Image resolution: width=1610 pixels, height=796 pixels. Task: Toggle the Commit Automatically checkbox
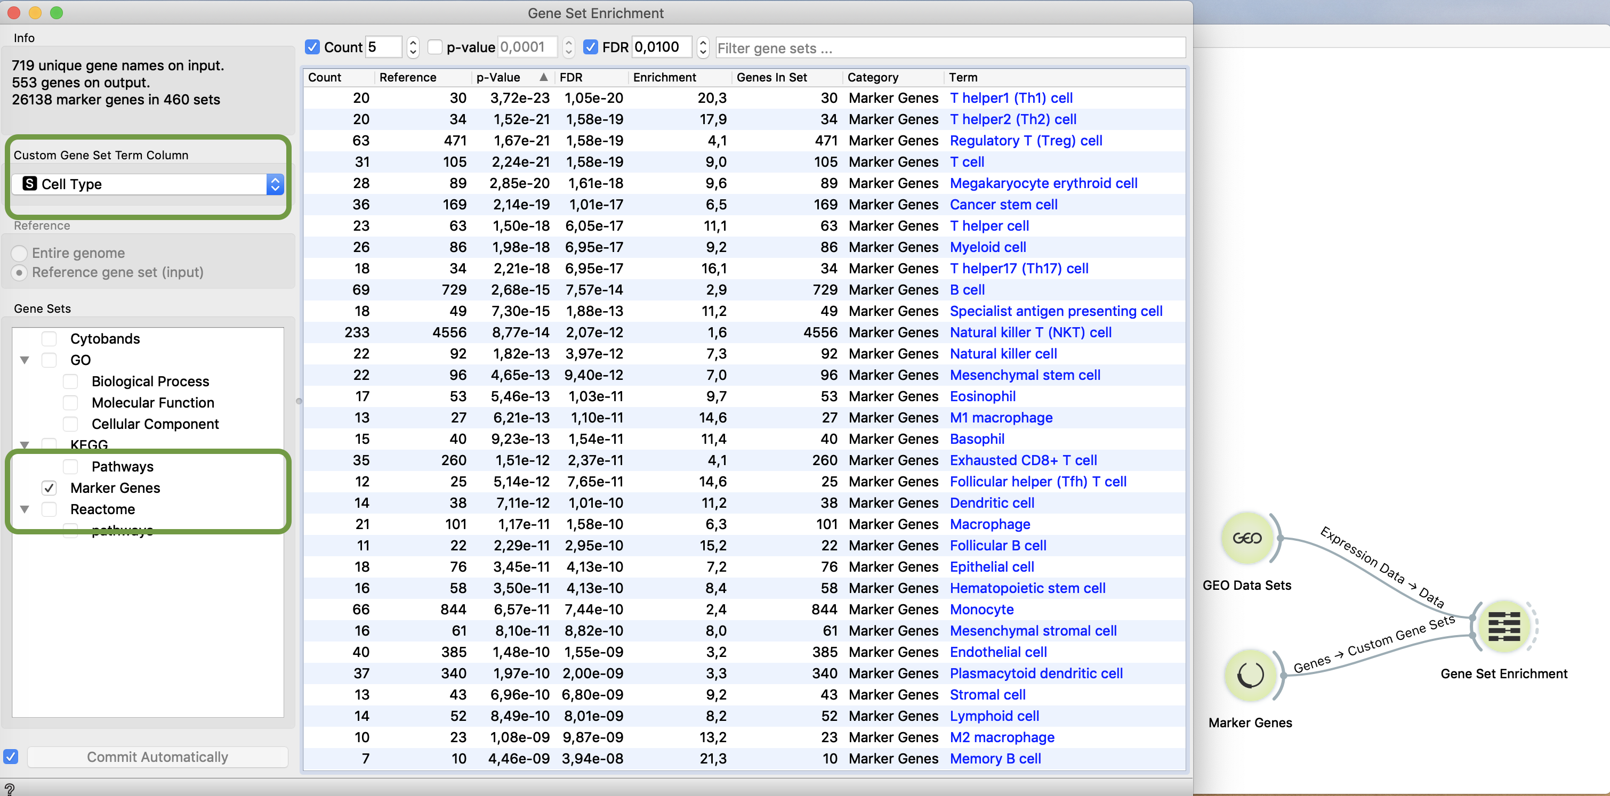[11, 757]
